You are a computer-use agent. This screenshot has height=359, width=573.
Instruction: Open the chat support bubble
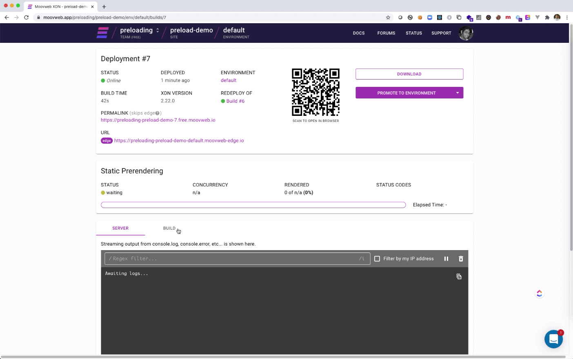(554, 339)
